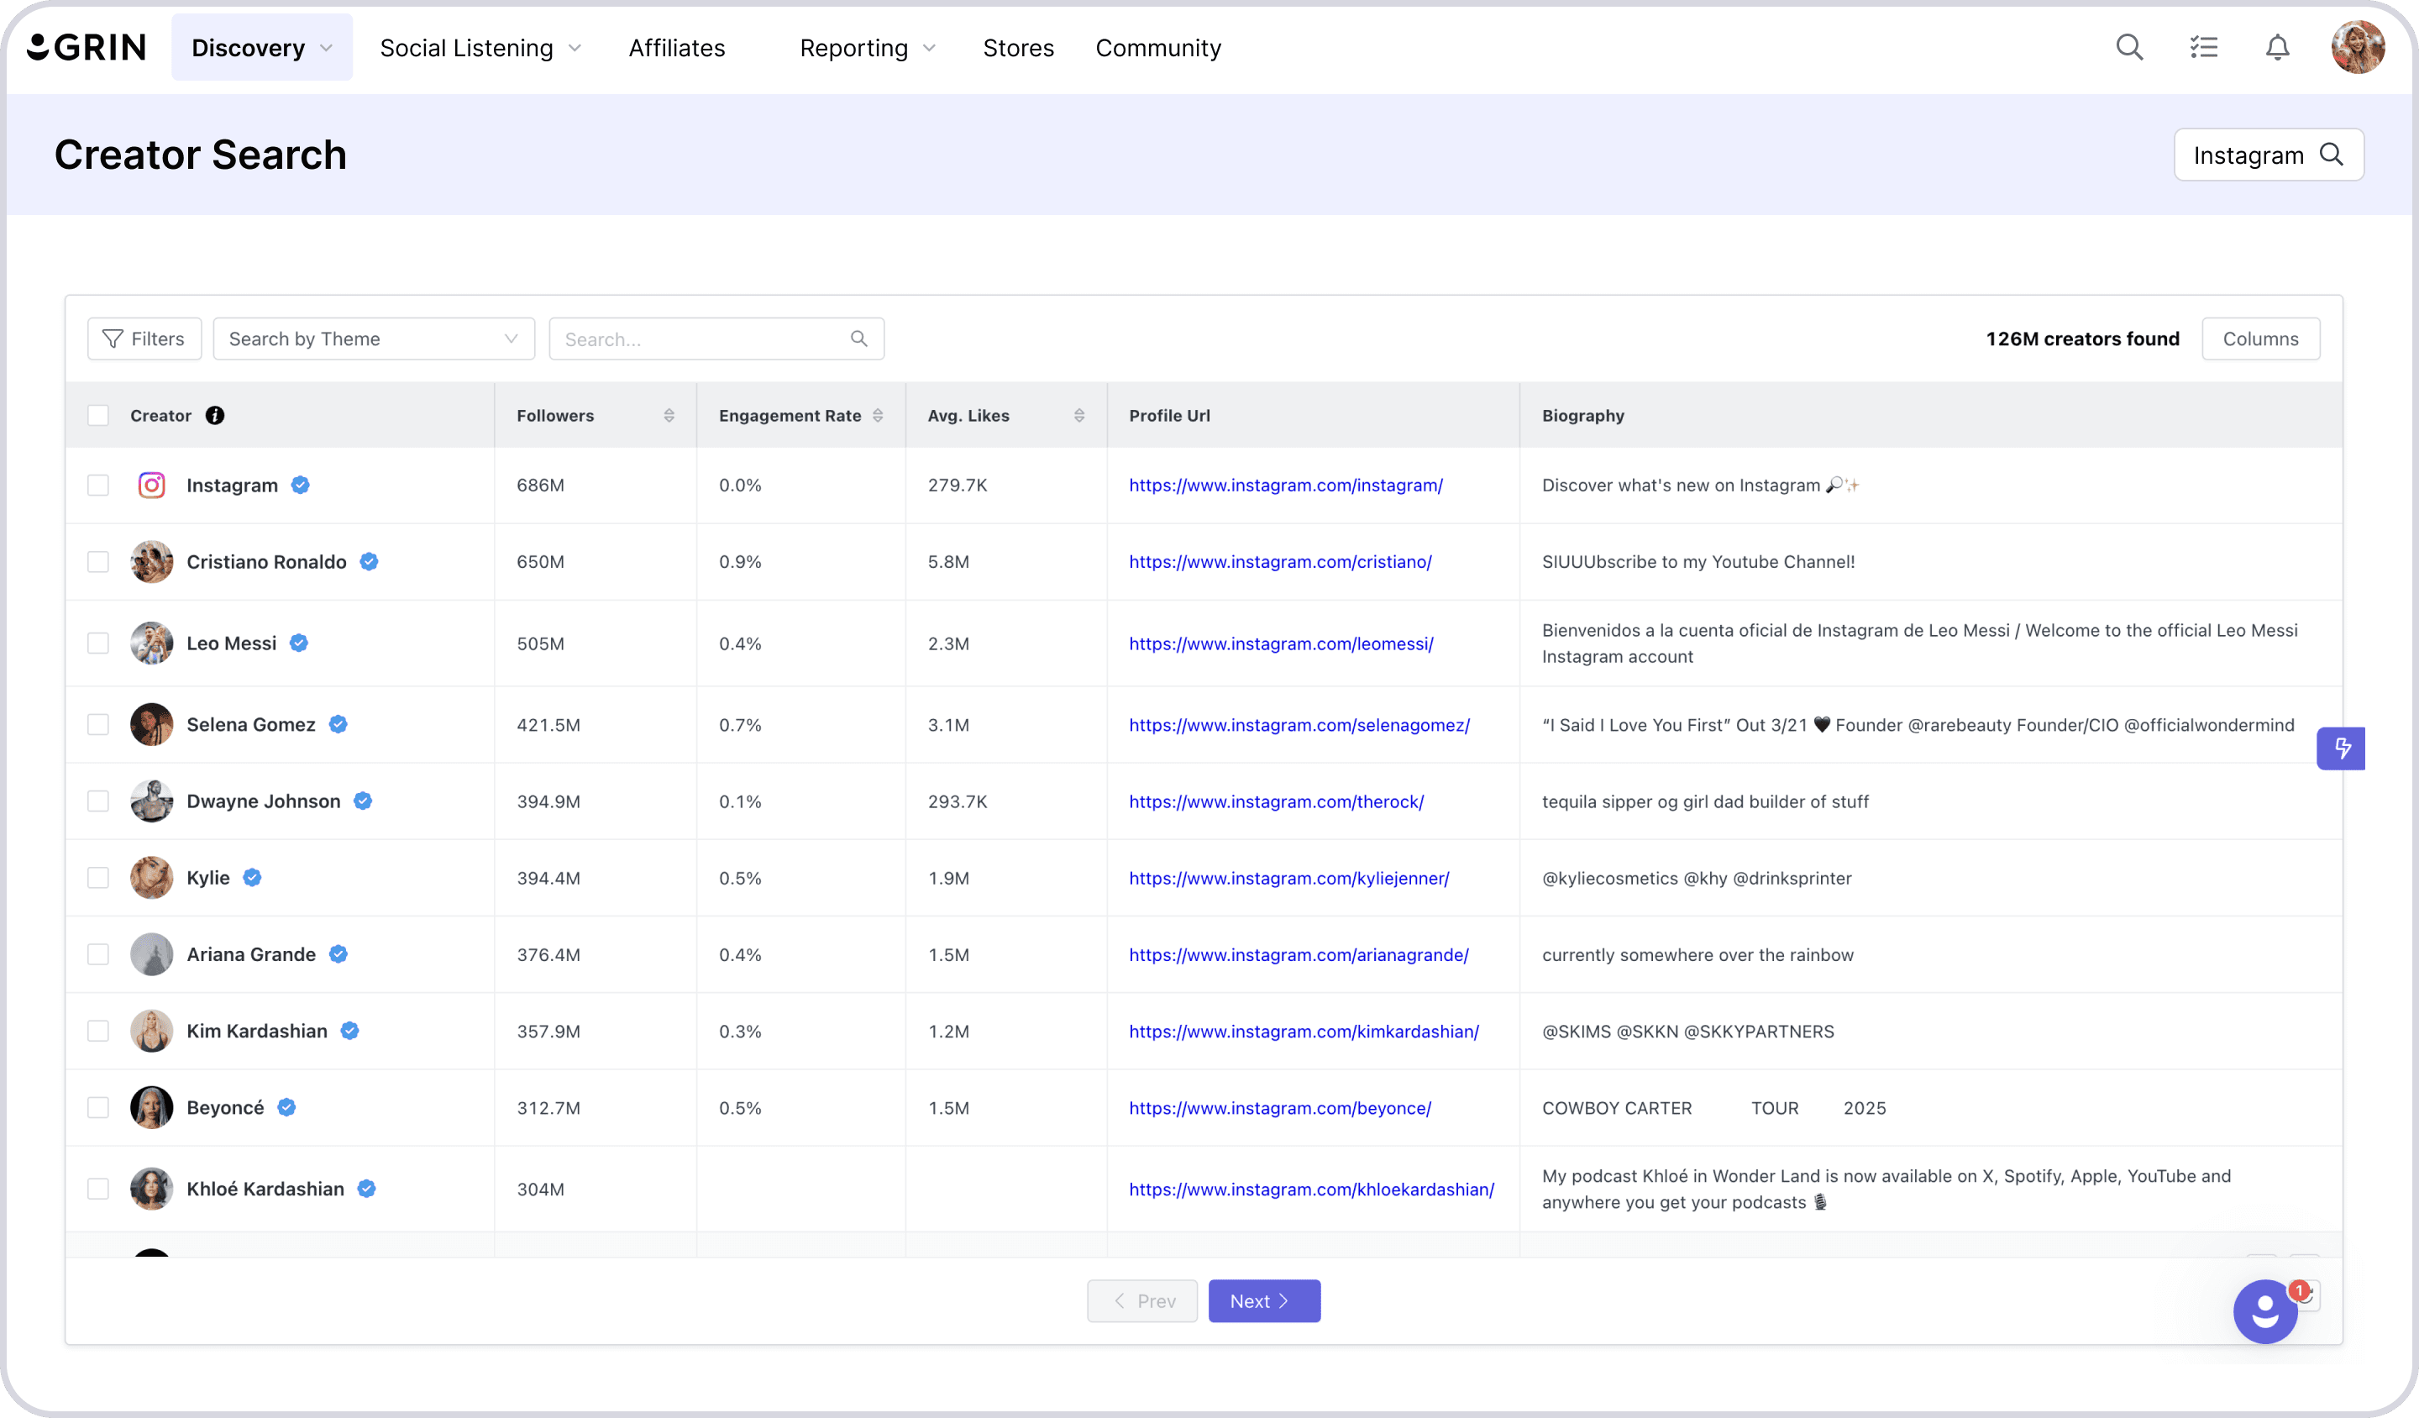Click the GRIN logo
Screen dimensions: 2419x1418
click(87, 47)
